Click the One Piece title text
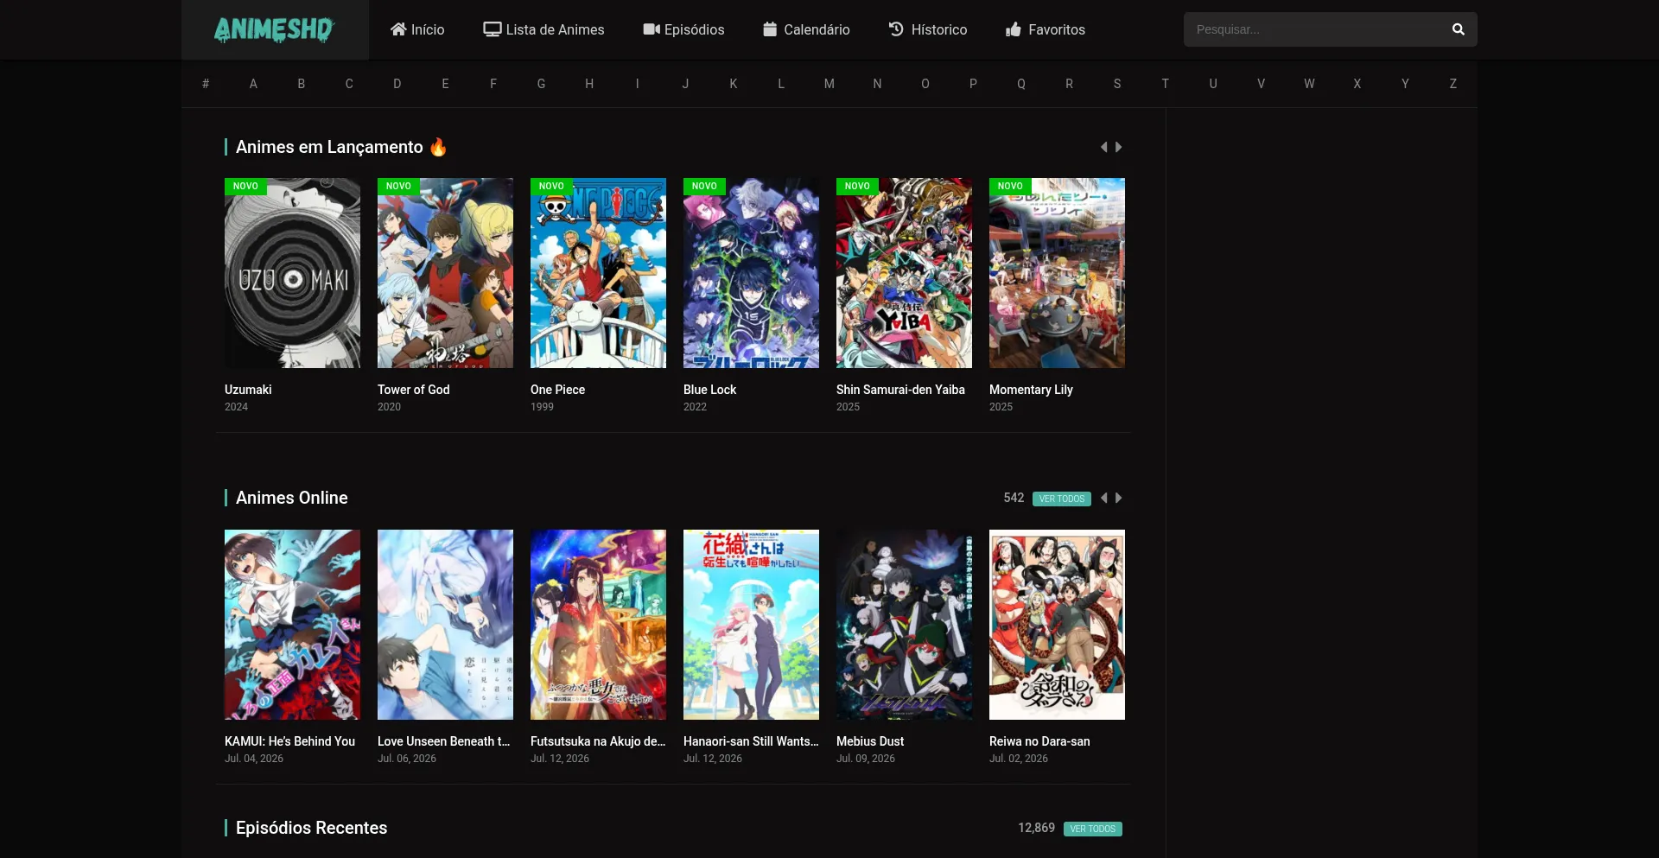The width and height of the screenshot is (1659, 858). 557,390
